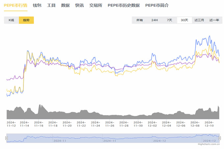Grab the right navigator range handle
Screen dimensions: 224x149
point(220,138)
